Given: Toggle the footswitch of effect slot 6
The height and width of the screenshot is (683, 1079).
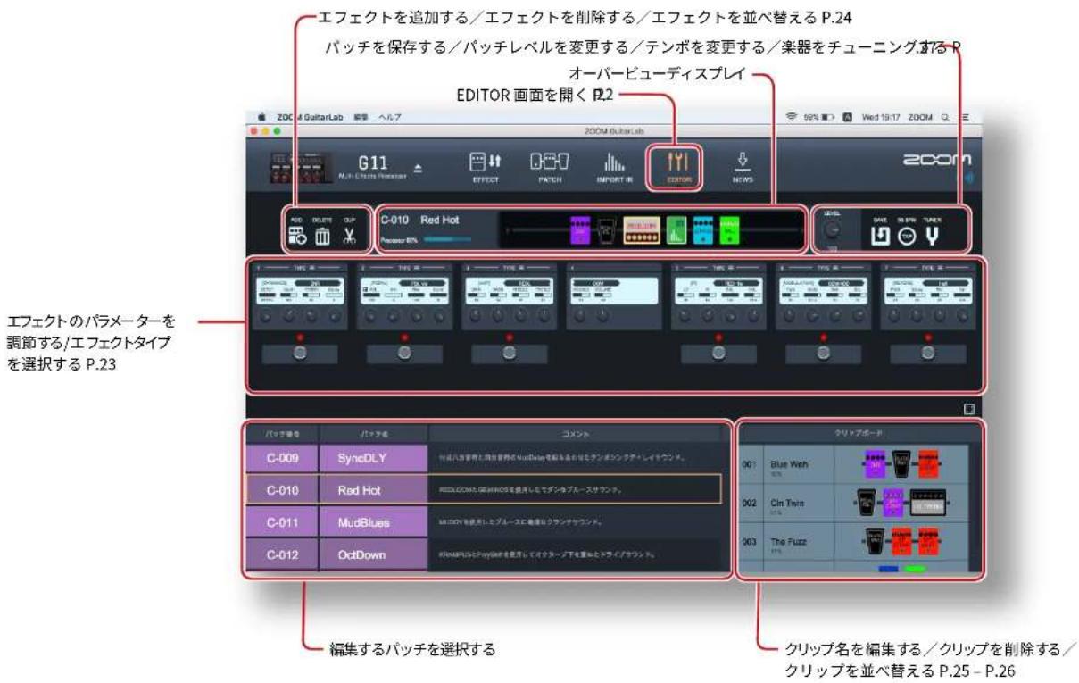Looking at the screenshot, I should pos(823,354).
